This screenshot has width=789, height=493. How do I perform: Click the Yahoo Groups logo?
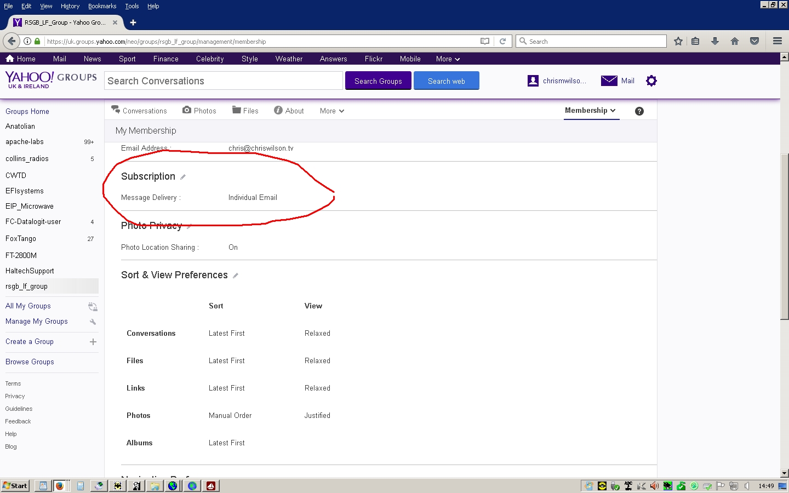click(x=51, y=79)
